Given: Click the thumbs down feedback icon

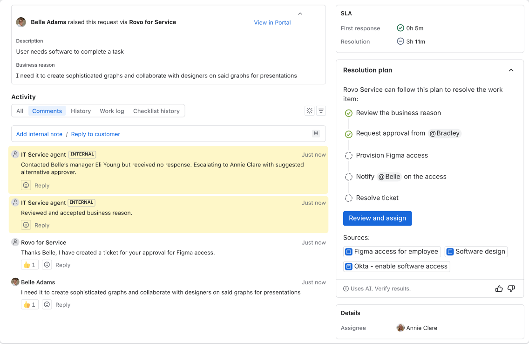Looking at the screenshot, I should [511, 289].
